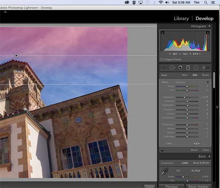Switch to the Library module
Image resolution: width=220 pixels, height=188 pixels.
tap(181, 18)
